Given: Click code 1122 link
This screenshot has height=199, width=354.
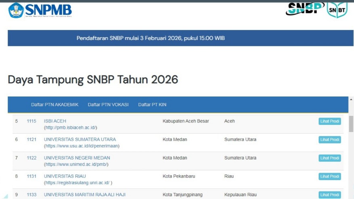Looking at the screenshot, I should (31, 158).
